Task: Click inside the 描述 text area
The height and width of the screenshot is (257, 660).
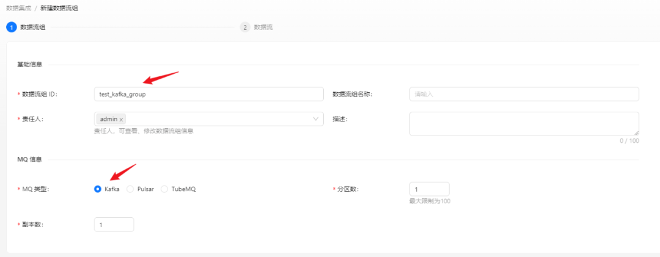Action: coord(524,123)
